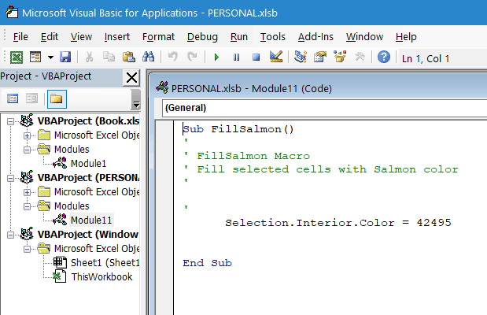Select the VBAProject (PERSONAL) project name

(x=88, y=178)
